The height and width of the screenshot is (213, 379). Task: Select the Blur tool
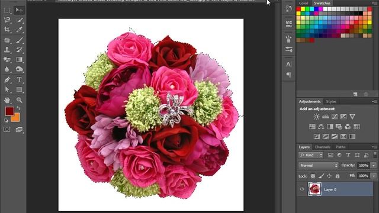pyautogui.click(x=7, y=69)
